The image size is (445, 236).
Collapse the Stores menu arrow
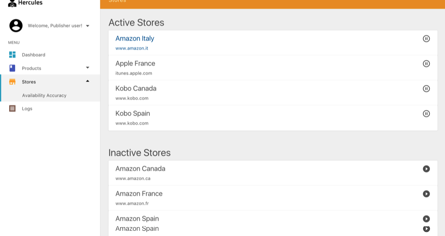coord(87,81)
